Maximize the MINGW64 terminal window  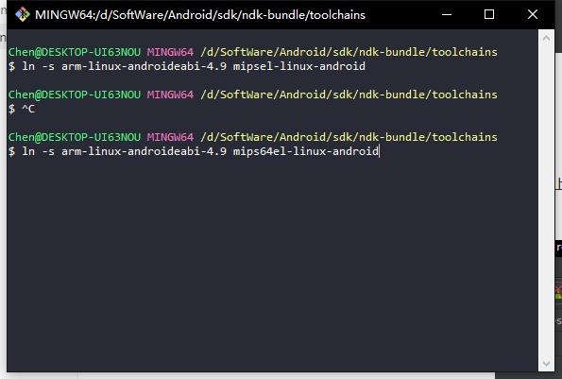[489, 15]
